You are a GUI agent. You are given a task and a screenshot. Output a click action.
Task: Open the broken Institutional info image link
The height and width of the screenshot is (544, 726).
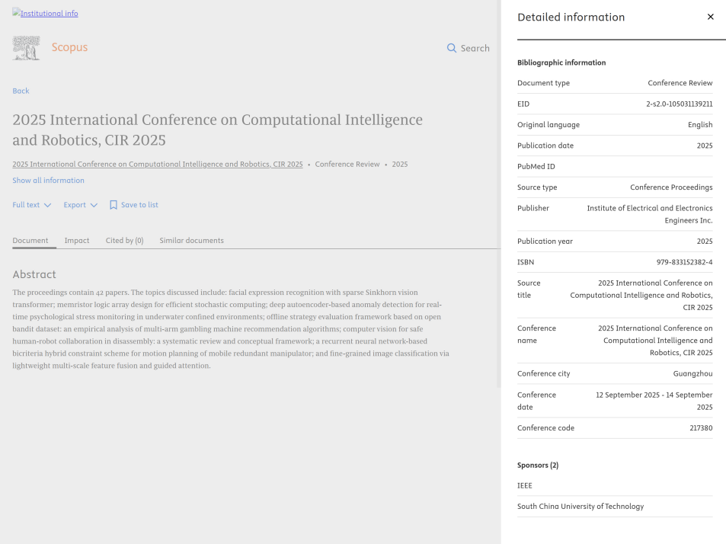(45, 13)
